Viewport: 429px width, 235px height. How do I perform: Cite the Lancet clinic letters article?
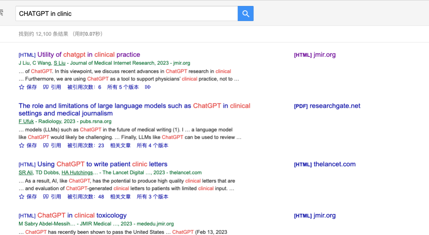click(52, 197)
